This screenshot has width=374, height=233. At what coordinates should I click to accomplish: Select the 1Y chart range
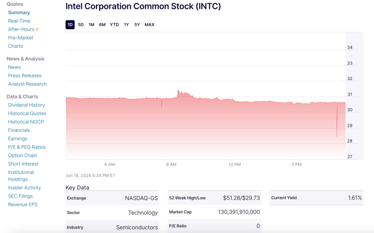pos(126,25)
